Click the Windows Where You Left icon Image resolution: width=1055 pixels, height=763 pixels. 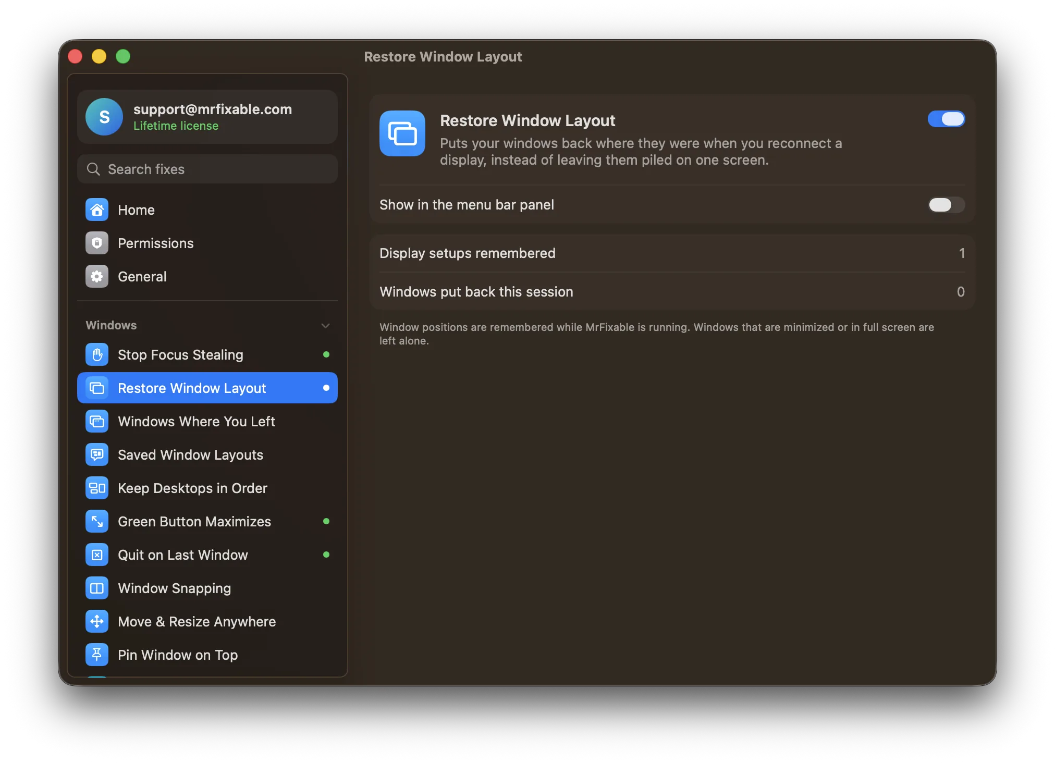[x=97, y=422]
